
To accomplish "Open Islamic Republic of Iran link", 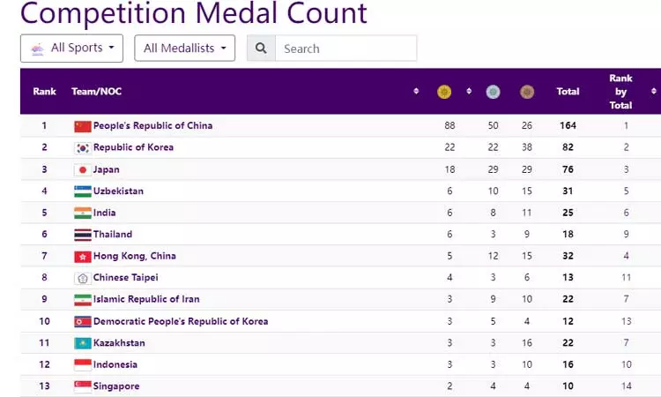I will click(147, 299).
